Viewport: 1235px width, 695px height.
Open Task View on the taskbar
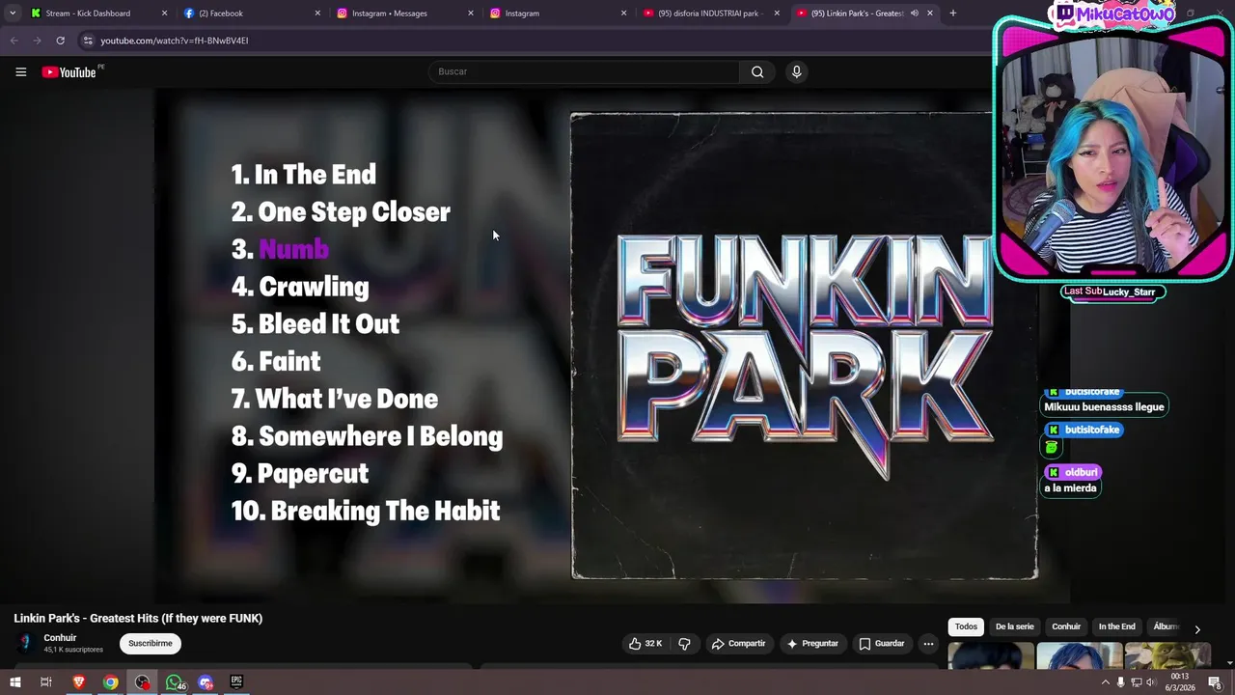pyautogui.click(x=45, y=682)
